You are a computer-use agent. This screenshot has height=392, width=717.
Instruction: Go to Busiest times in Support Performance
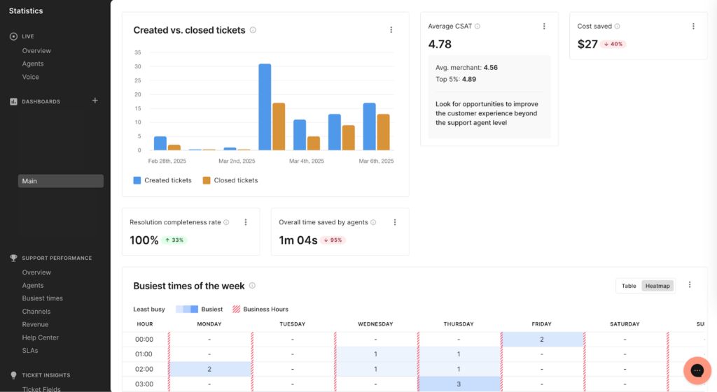42,298
